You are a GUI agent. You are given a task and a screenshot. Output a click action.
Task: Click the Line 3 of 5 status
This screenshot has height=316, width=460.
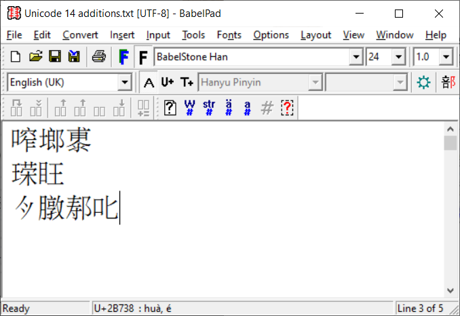[420, 309]
